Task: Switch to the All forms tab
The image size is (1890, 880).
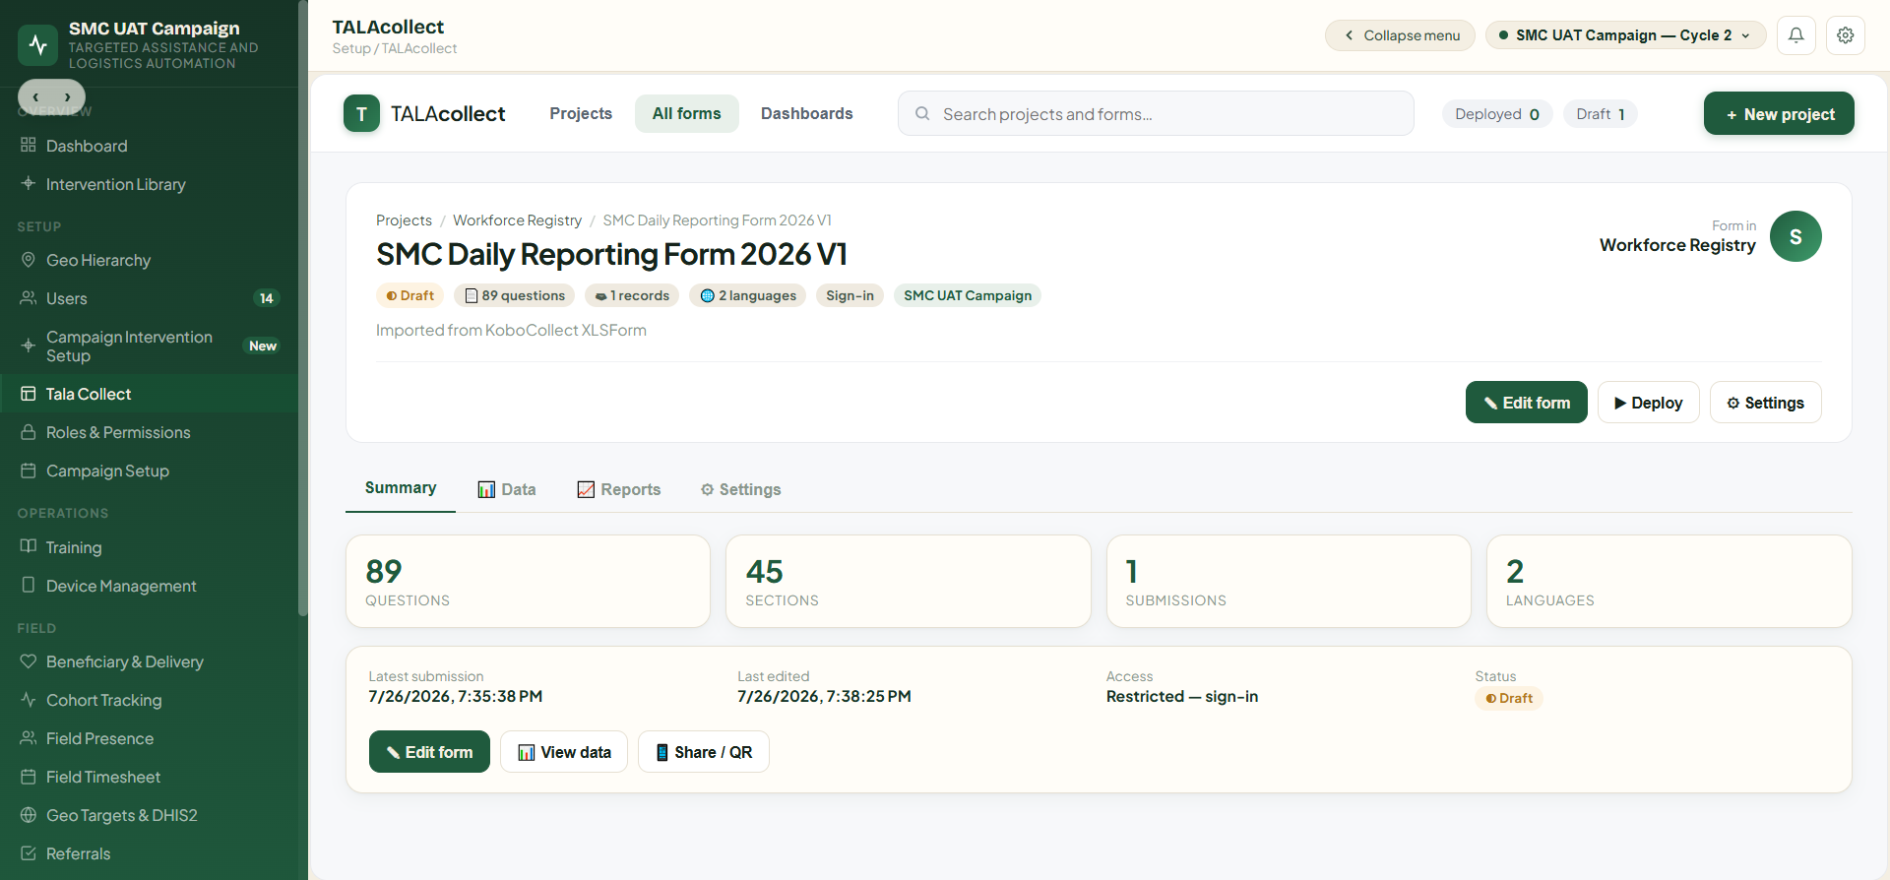Action: (686, 113)
